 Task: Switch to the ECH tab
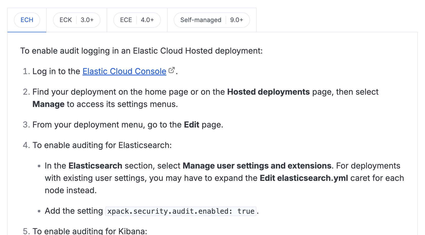[27, 20]
